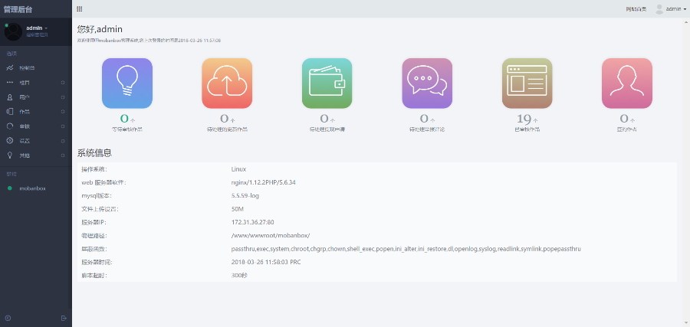The height and width of the screenshot is (327, 690).
Task: Click the lightbulb 其他 icon in sidebar
Action: pyautogui.click(x=10, y=155)
